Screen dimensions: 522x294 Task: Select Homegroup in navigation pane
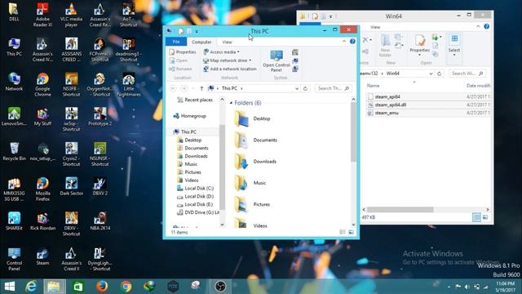(x=189, y=116)
